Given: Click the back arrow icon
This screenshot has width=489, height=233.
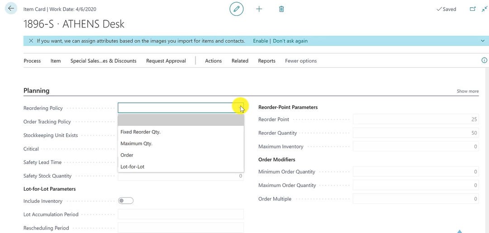Looking at the screenshot, I should click(x=11, y=9).
